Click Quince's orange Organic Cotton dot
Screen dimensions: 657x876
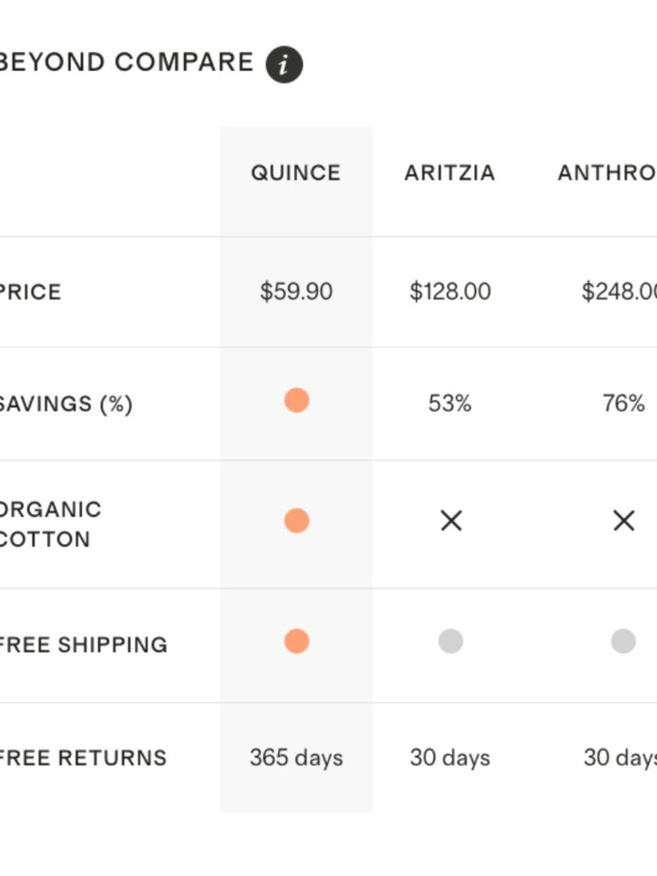pyautogui.click(x=296, y=520)
